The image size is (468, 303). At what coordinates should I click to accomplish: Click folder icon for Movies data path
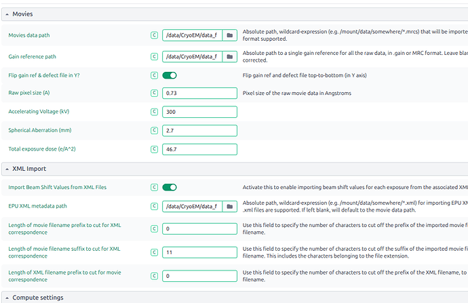tap(230, 35)
